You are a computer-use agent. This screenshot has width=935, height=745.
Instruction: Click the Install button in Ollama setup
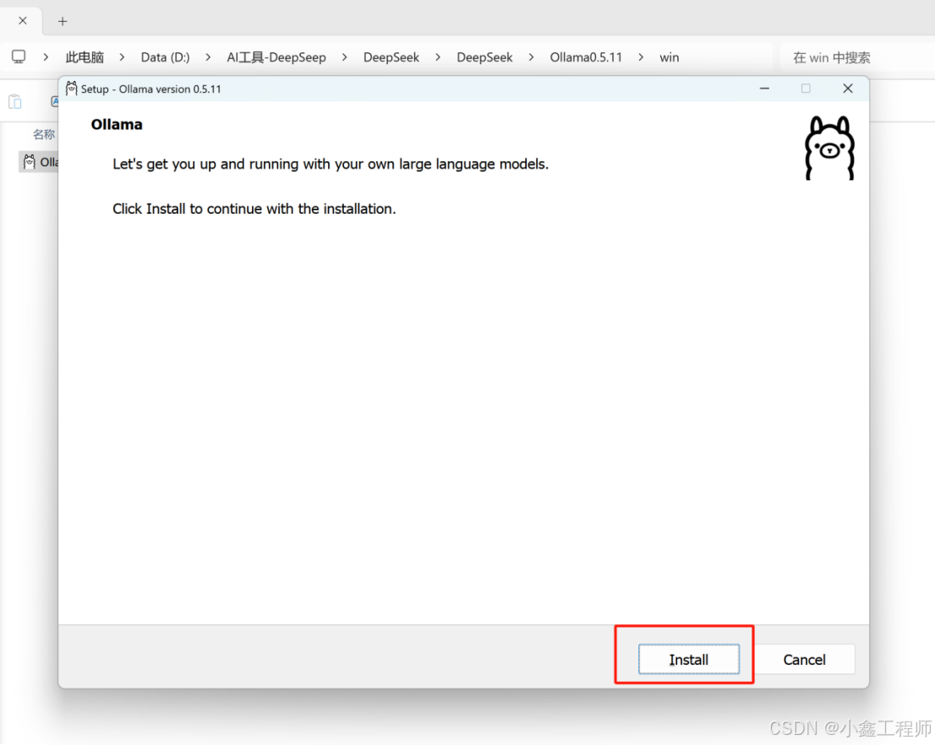pyautogui.click(x=689, y=659)
